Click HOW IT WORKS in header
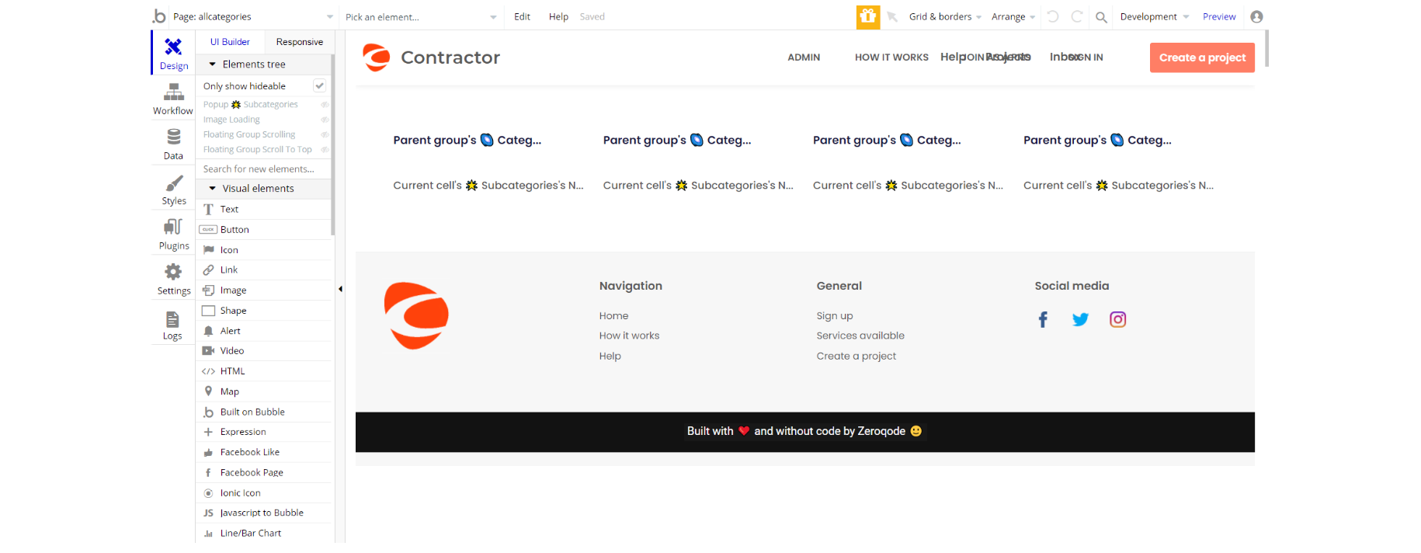Viewport: 1421px width, 553px height. (x=891, y=57)
